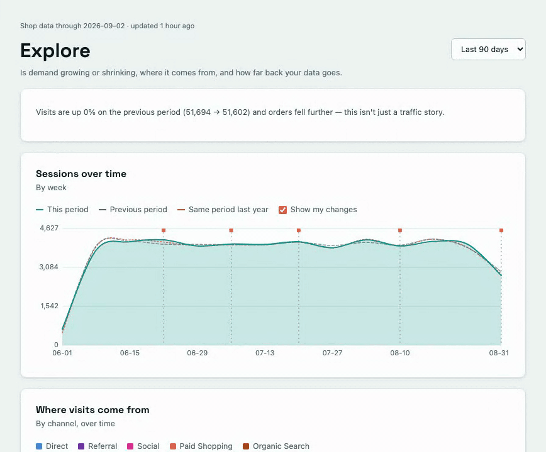Click the Previous period legend entry
This screenshot has width=546, height=452.
133,210
